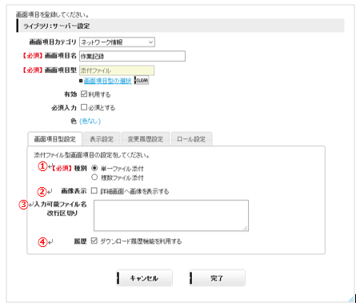Switch to the 表示設定 tab
This screenshot has height=307, width=356.
pyautogui.click(x=102, y=139)
